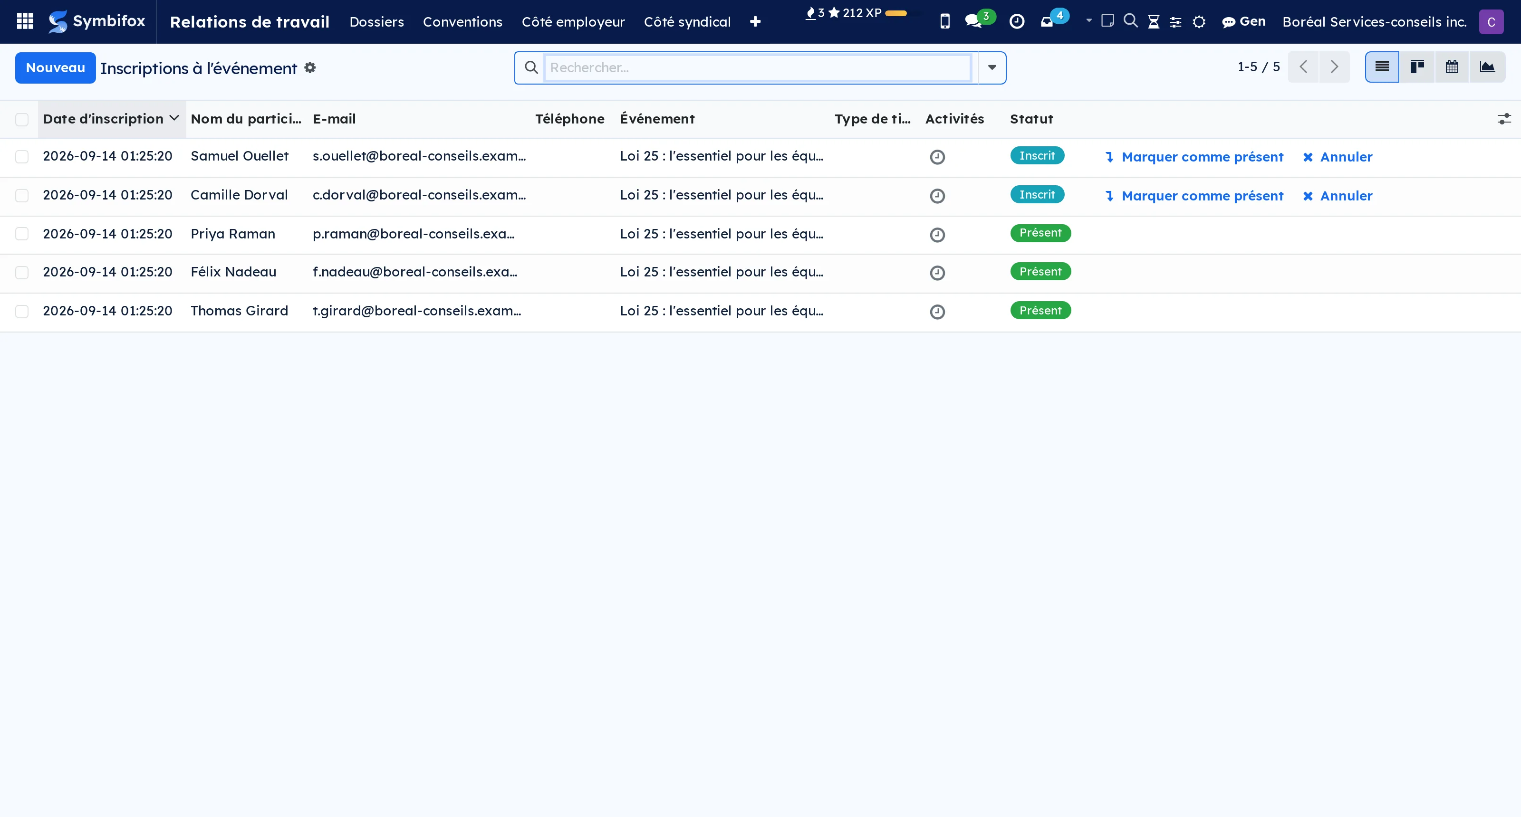The width and height of the screenshot is (1521, 817).
Task: Tick the checkbox for Samuel Ouellet
Action: [22, 156]
